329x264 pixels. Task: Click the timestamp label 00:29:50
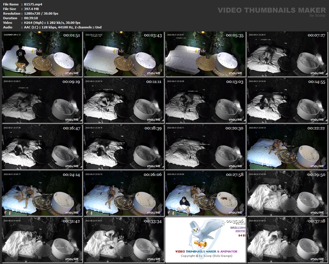(316, 175)
